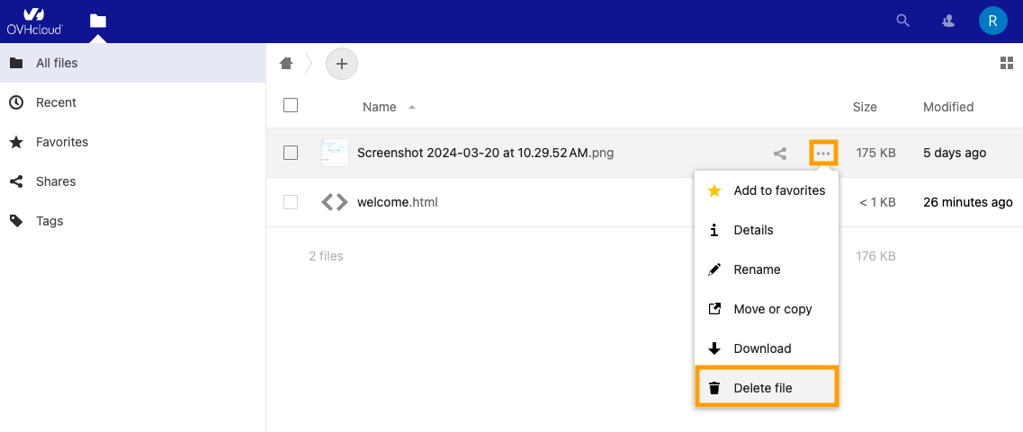Screen dimensions: 1023x432
Task: Open three-dot actions menu for Screenshot
Action: click(823, 153)
